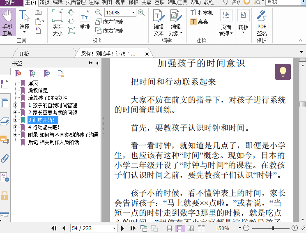Open the comments side panel icon
306x233 pixels.
[x=5, y=140]
